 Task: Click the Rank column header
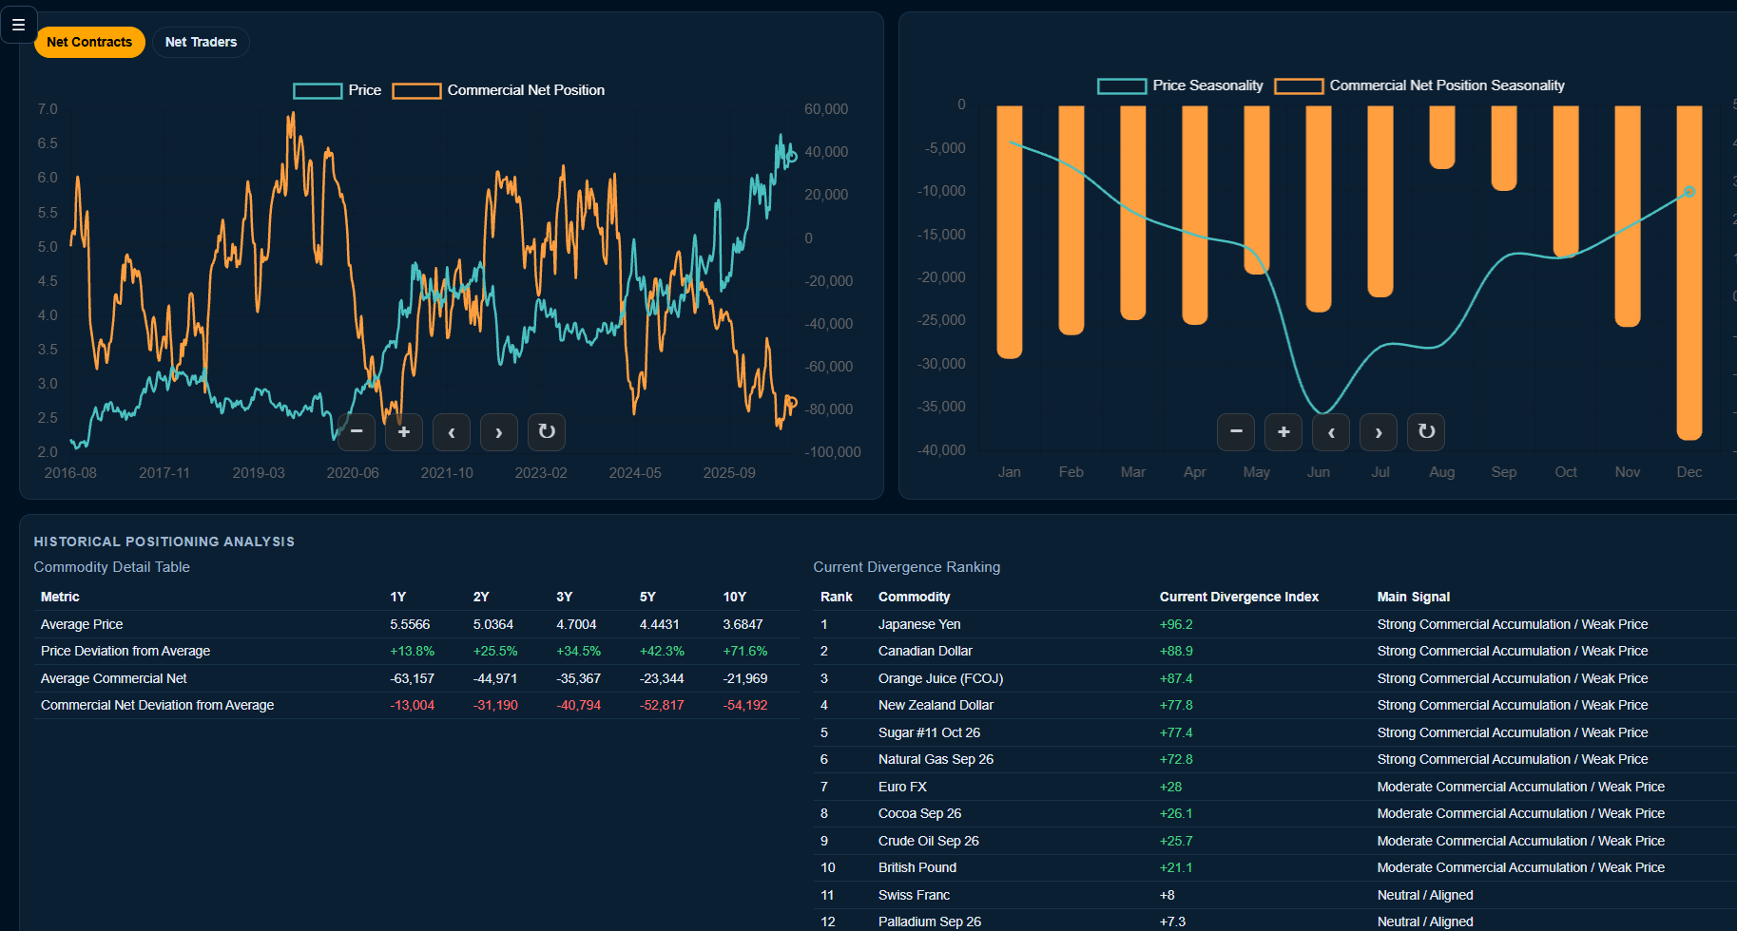pos(836,597)
